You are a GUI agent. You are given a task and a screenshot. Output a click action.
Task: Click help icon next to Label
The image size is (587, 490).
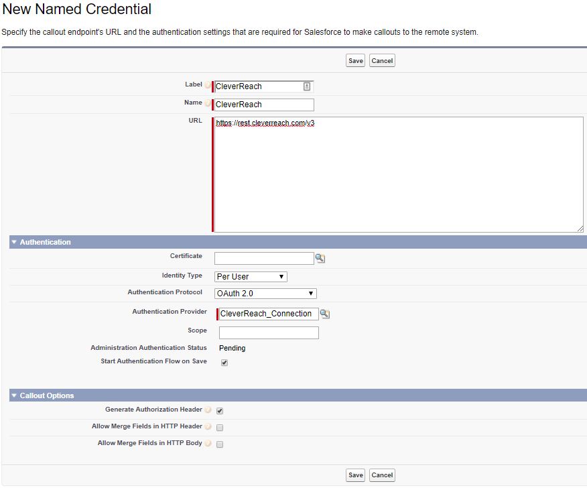(x=208, y=84)
